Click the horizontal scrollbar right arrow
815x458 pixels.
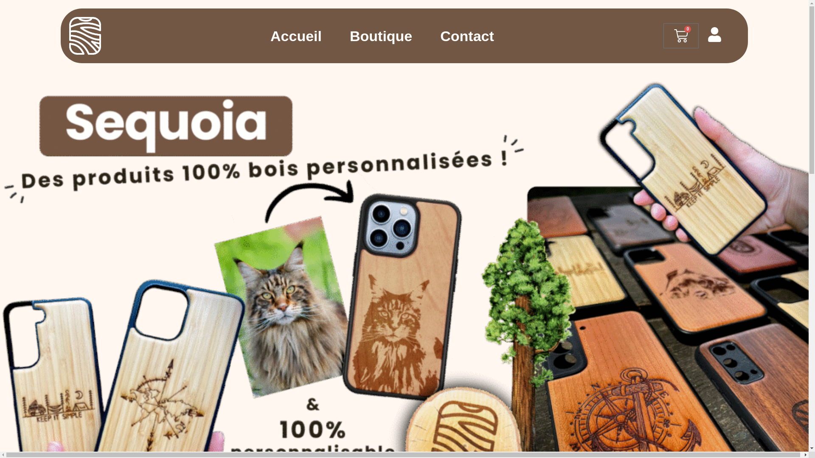tap(806, 455)
